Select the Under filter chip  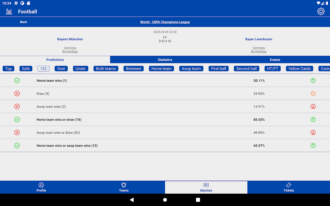[x=81, y=68]
